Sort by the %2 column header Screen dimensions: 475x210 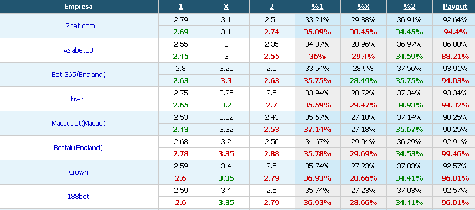410,7
